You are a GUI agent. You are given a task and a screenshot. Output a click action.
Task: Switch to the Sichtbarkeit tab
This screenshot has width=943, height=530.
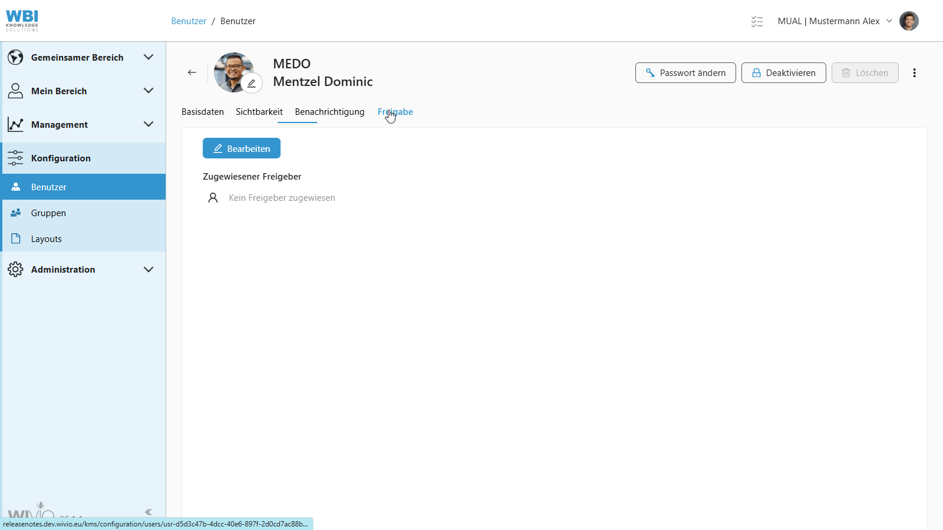coord(259,112)
